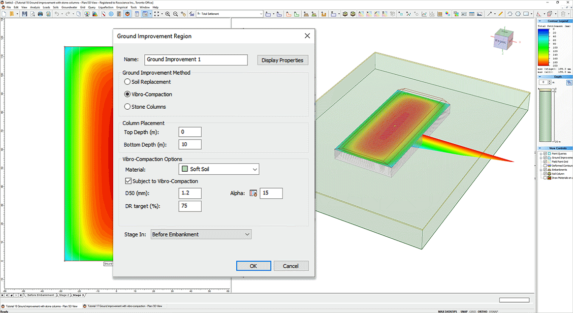The image size is (573, 313).
Task: Click the Zoom Extents icon
Action: click(157, 14)
